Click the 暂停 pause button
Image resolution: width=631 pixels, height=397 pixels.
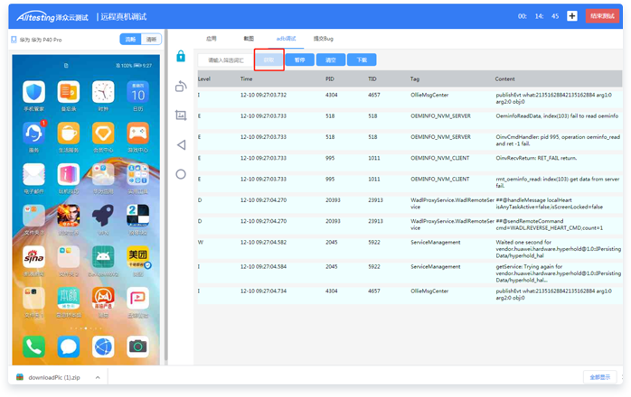click(x=300, y=60)
